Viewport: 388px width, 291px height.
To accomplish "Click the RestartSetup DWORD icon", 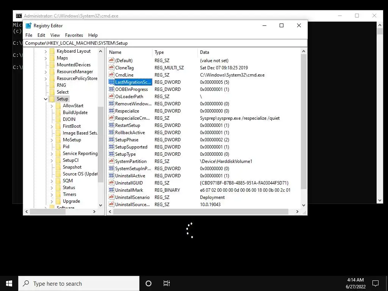I will (111, 125).
